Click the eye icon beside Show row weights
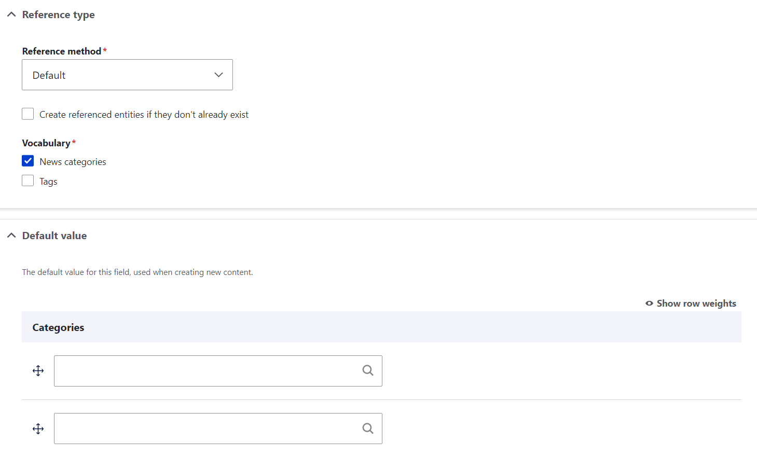The image size is (757, 455). pyautogui.click(x=649, y=304)
